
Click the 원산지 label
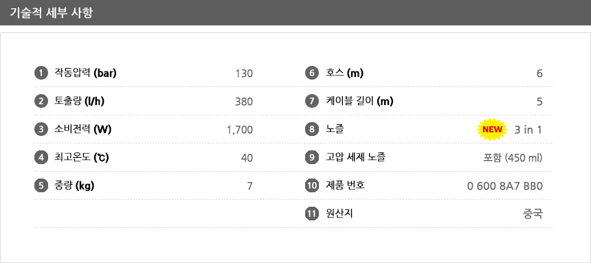click(x=339, y=214)
